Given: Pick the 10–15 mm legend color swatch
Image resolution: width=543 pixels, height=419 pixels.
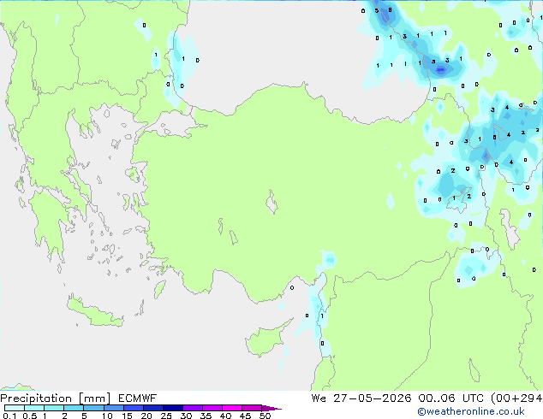Looking at the screenshot, I should [x=114, y=408].
